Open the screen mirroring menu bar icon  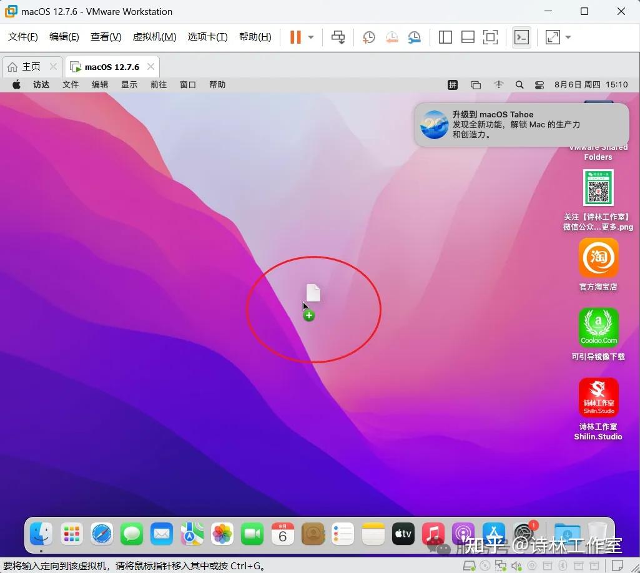(x=476, y=85)
